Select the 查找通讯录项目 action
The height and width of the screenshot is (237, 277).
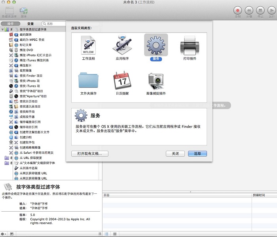point(40,107)
